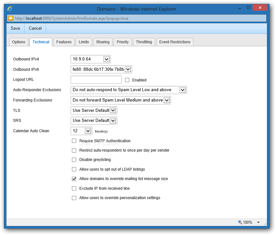Open the Sharing tab
This screenshot has width=276, height=235.
(x=103, y=42)
